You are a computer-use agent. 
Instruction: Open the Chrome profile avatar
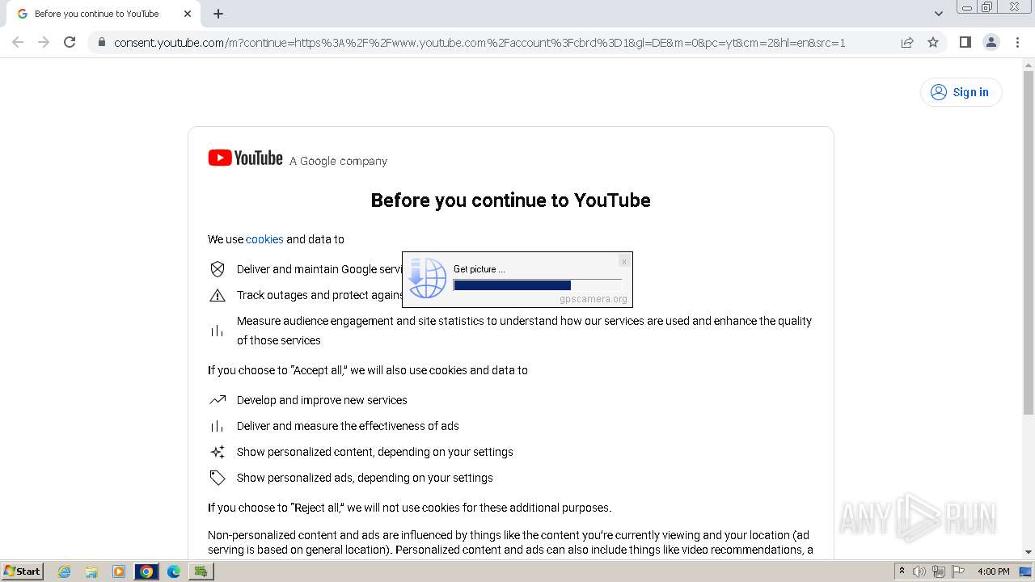(x=991, y=42)
